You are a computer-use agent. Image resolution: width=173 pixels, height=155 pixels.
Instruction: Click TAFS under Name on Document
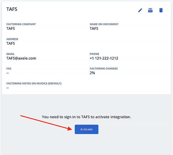point(94,29)
